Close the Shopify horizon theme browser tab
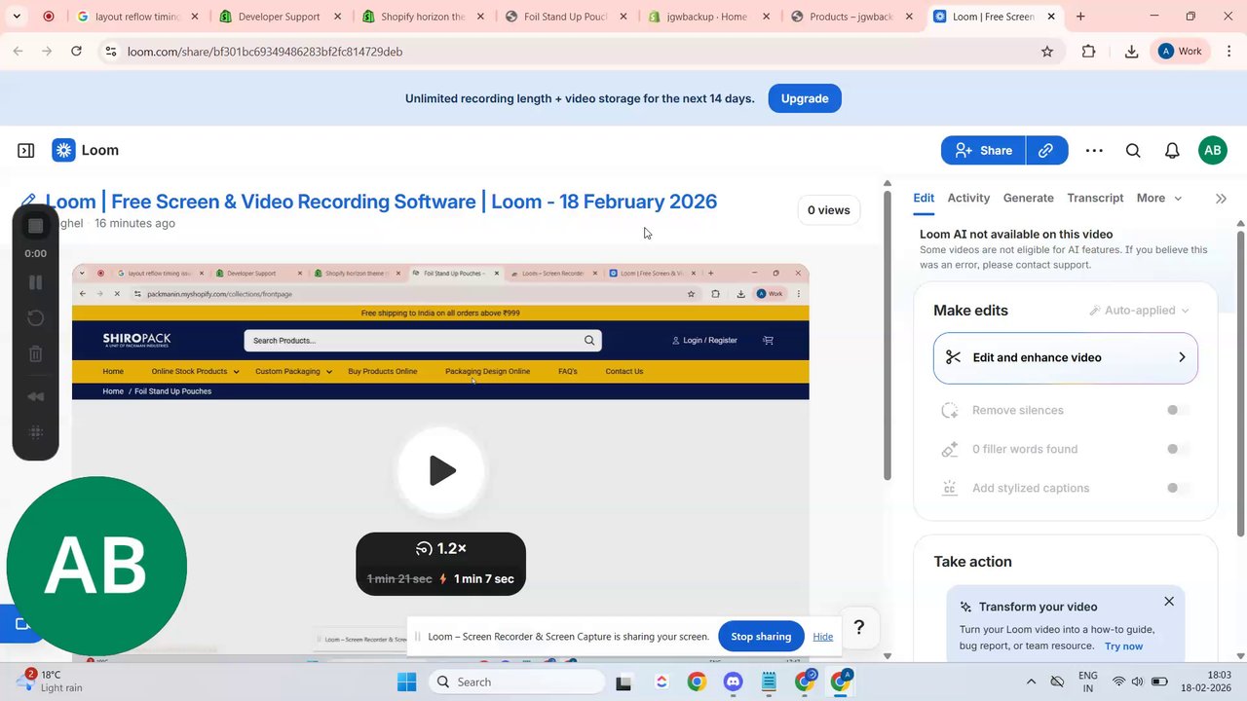 (x=480, y=17)
